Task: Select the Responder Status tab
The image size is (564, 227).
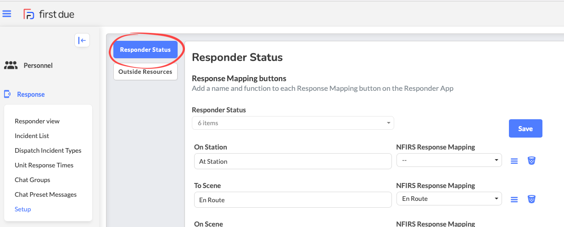Action: point(145,50)
